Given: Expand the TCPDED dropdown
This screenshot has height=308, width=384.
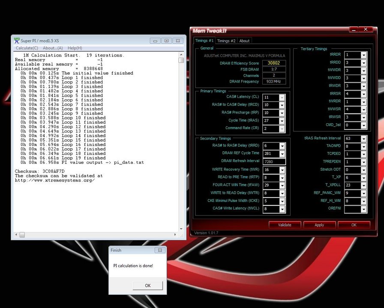Looking at the screenshot, I should pyautogui.click(x=364, y=154).
